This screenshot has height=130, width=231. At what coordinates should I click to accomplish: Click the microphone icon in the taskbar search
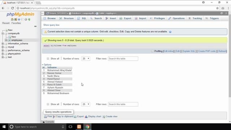coord(63,127)
